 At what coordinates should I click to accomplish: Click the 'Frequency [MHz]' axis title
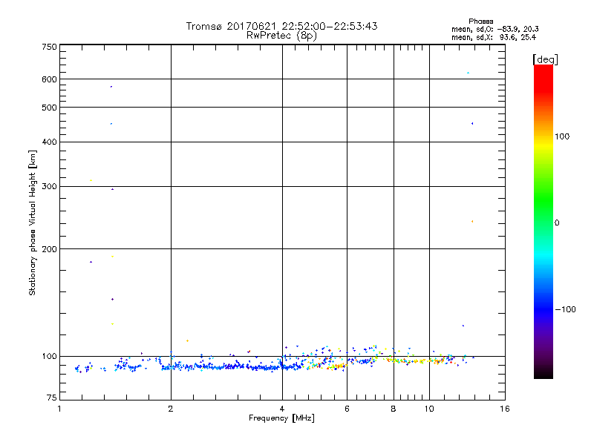point(281,418)
